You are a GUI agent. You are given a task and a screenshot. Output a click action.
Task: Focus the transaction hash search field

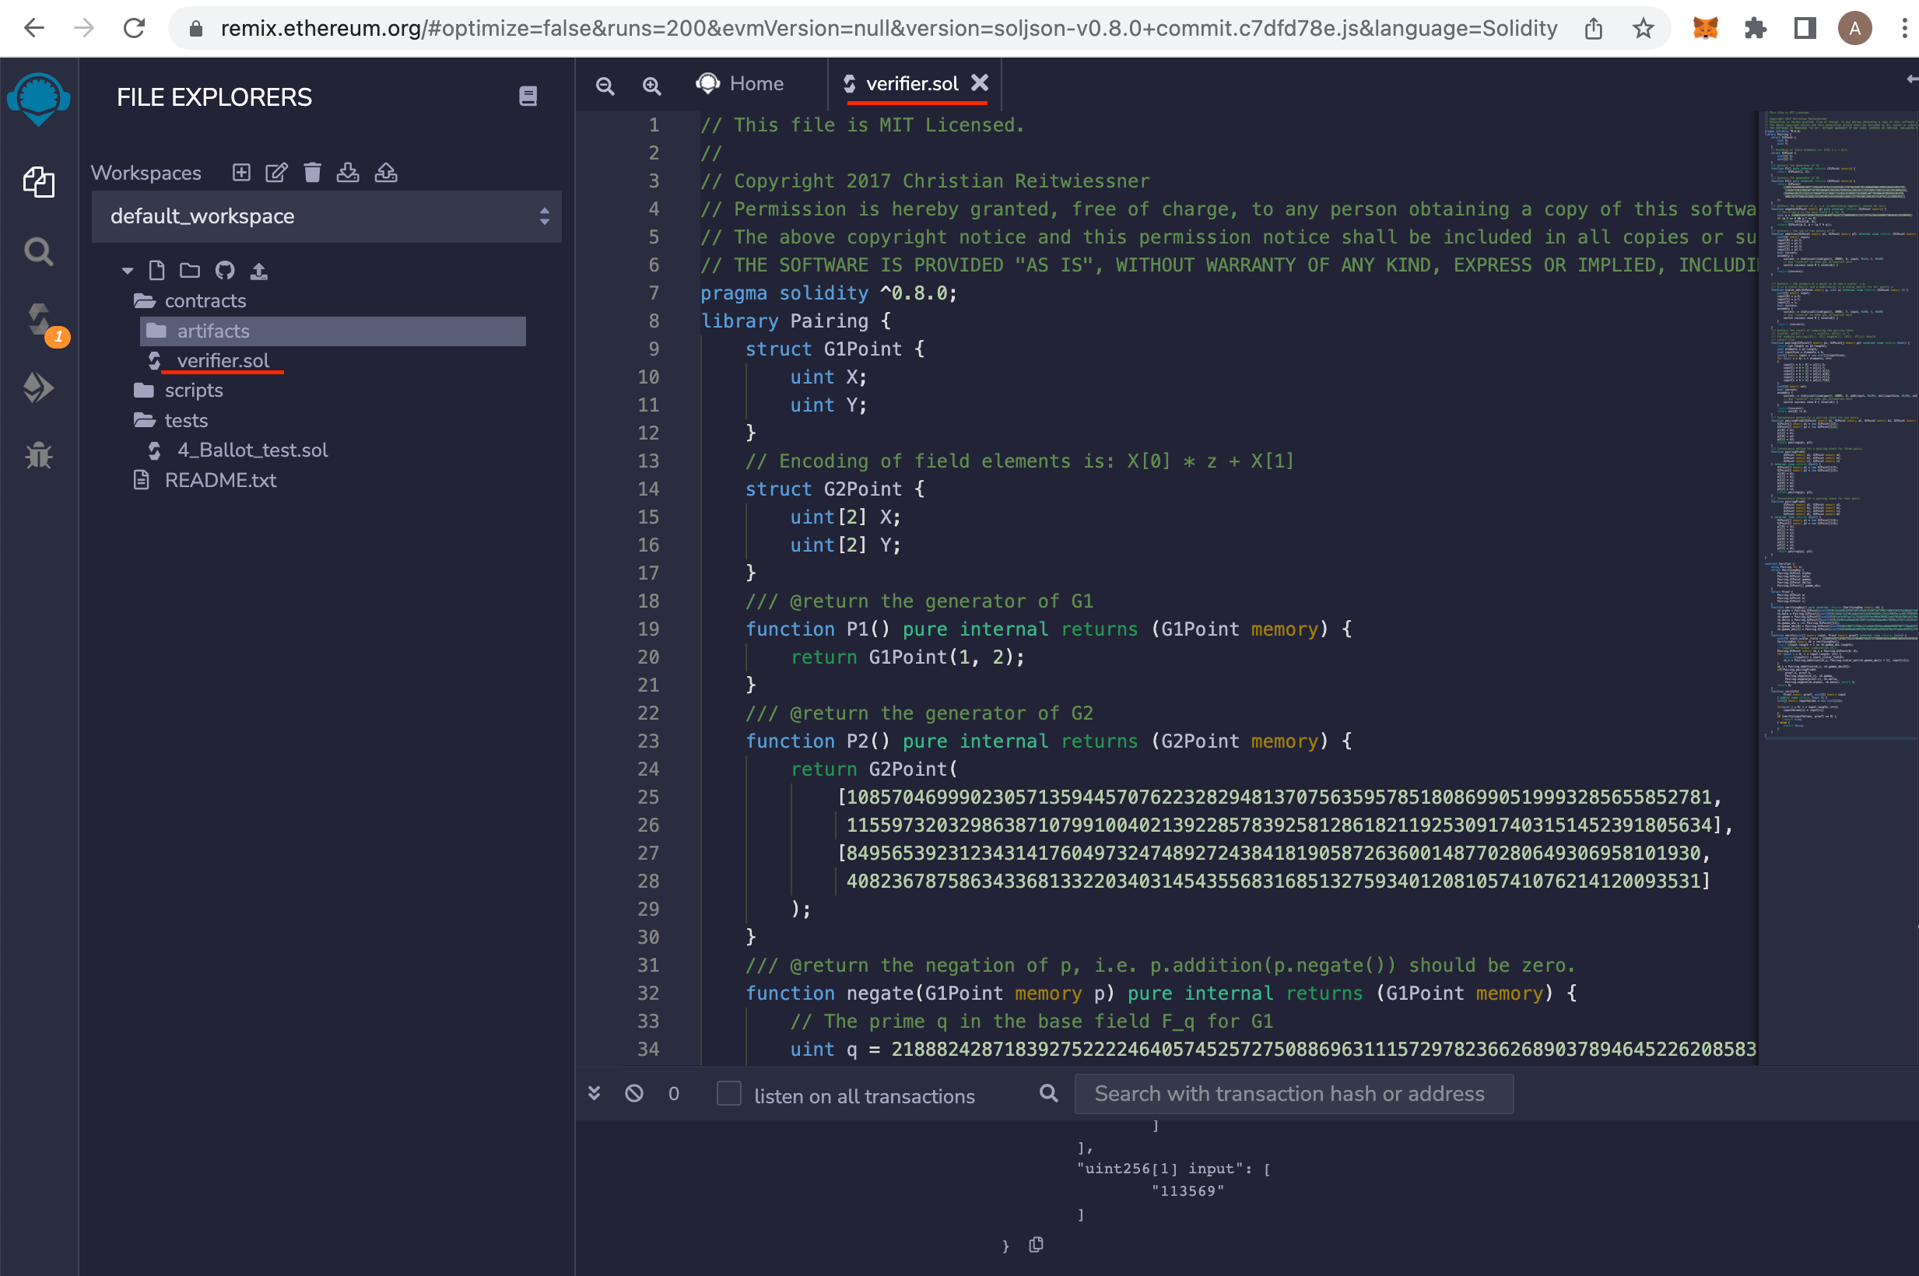pyautogui.click(x=1293, y=1093)
